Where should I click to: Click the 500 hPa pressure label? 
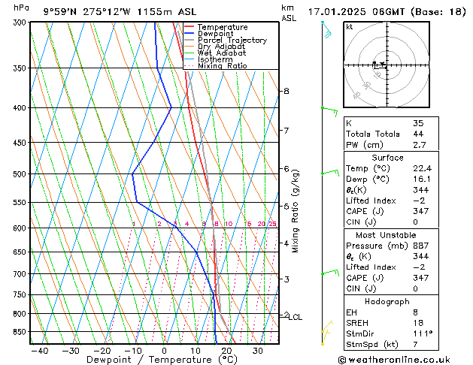(21, 174)
